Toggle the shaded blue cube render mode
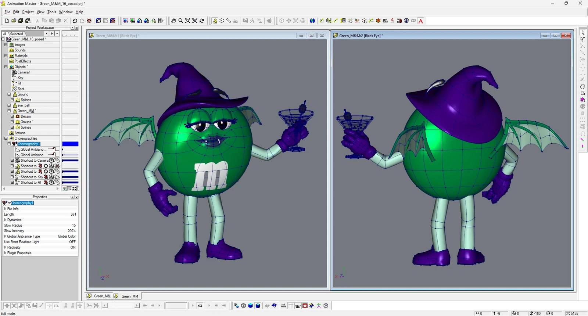 251,306
